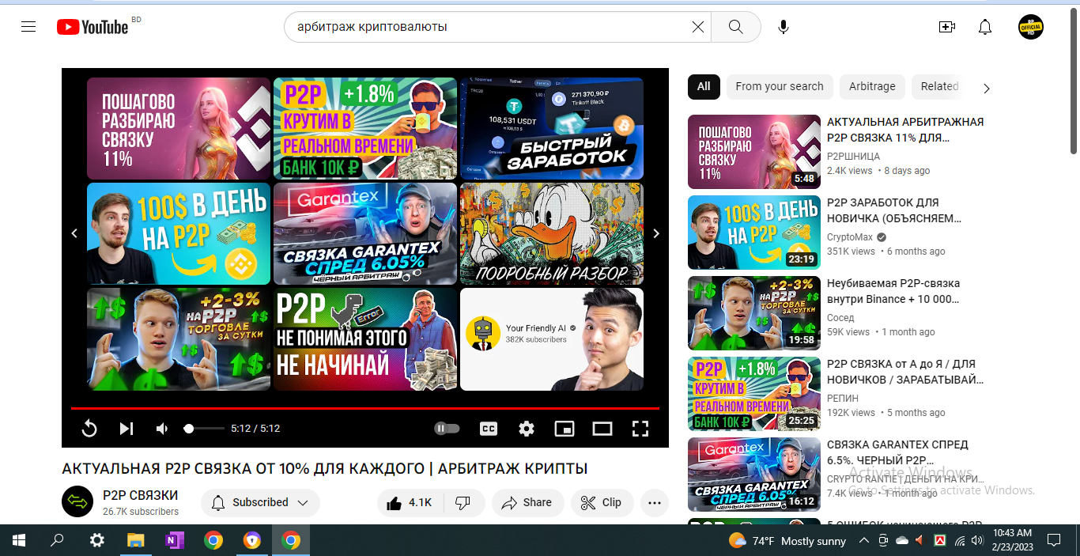The image size is (1080, 556).
Task: Open CryptoMax channel from sidebar
Action: 849,237
